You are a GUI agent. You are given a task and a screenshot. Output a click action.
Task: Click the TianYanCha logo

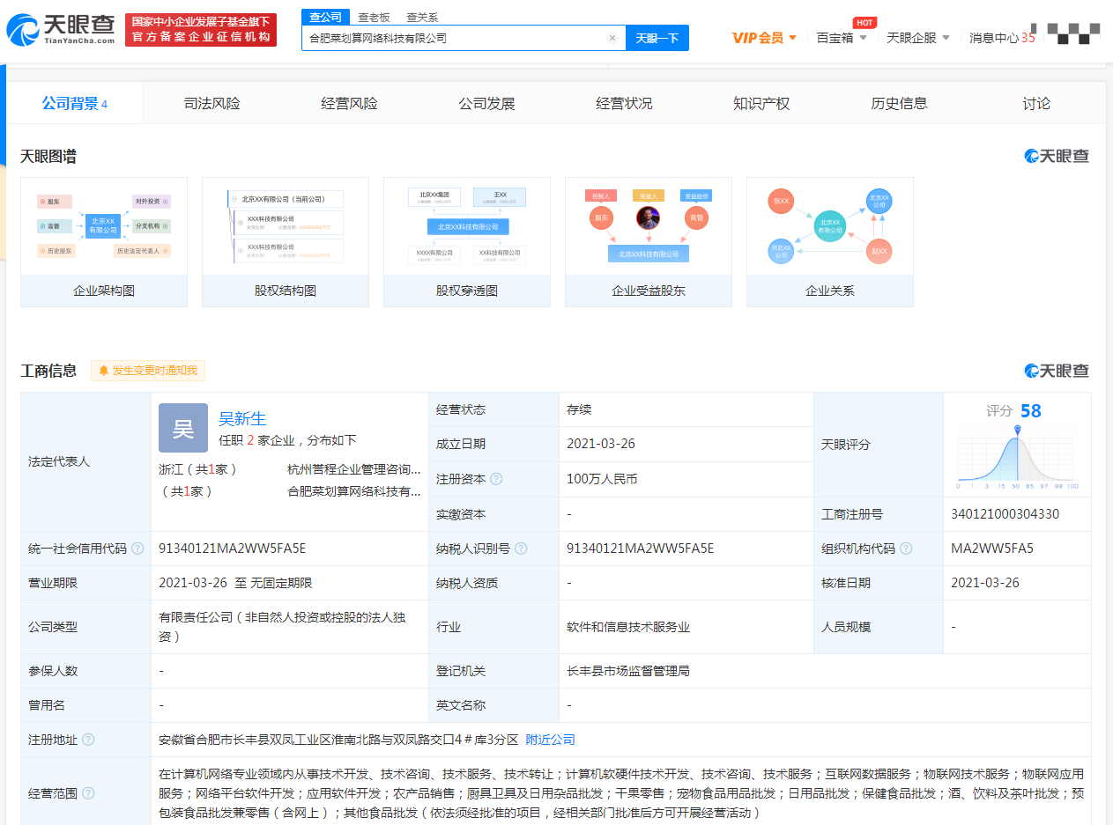tap(61, 29)
